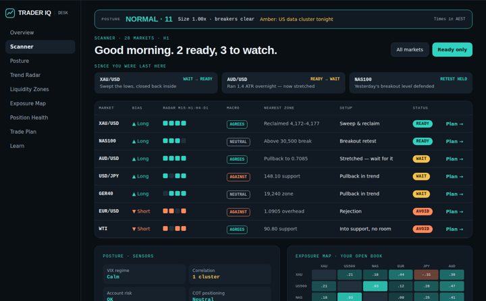The height and width of the screenshot is (301, 486).
Task: Click the WAIT badge in GER40 row
Action: pyautogui.click(x=421, y=194)
